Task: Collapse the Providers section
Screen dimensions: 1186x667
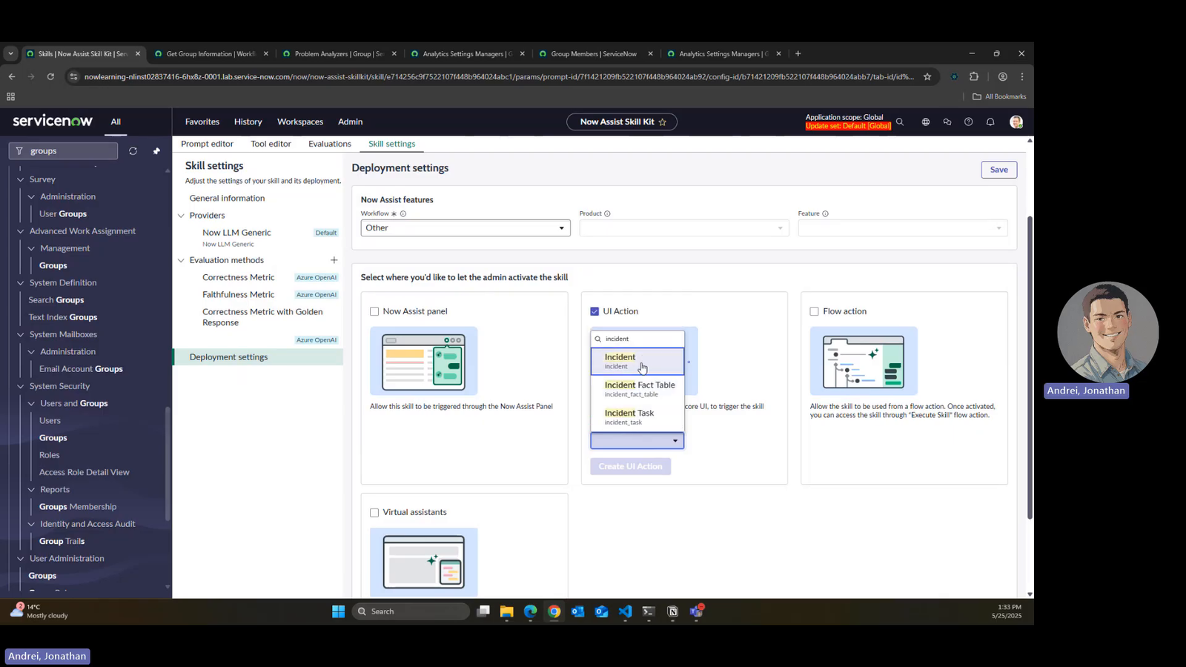Action: (181, 216)
